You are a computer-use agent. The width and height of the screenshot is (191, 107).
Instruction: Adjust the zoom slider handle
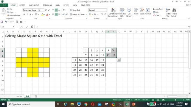tap(176, 100)
